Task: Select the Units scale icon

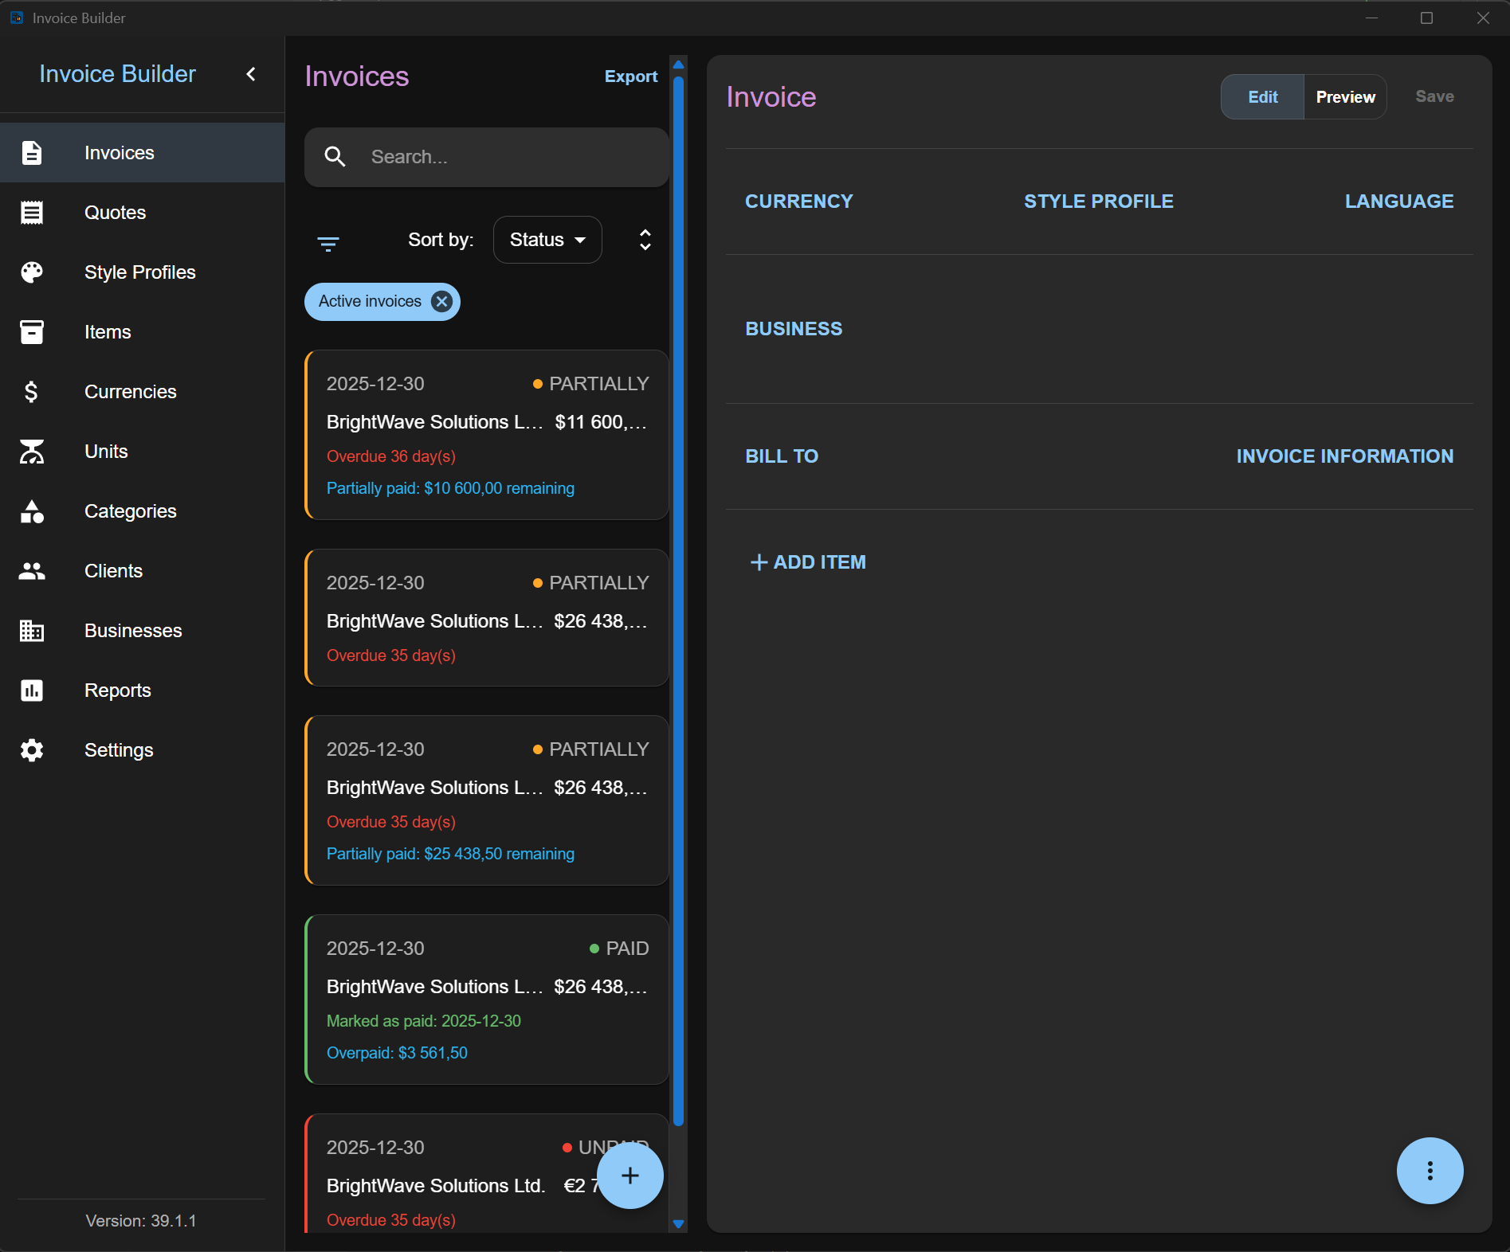Action: click(32, 452)
